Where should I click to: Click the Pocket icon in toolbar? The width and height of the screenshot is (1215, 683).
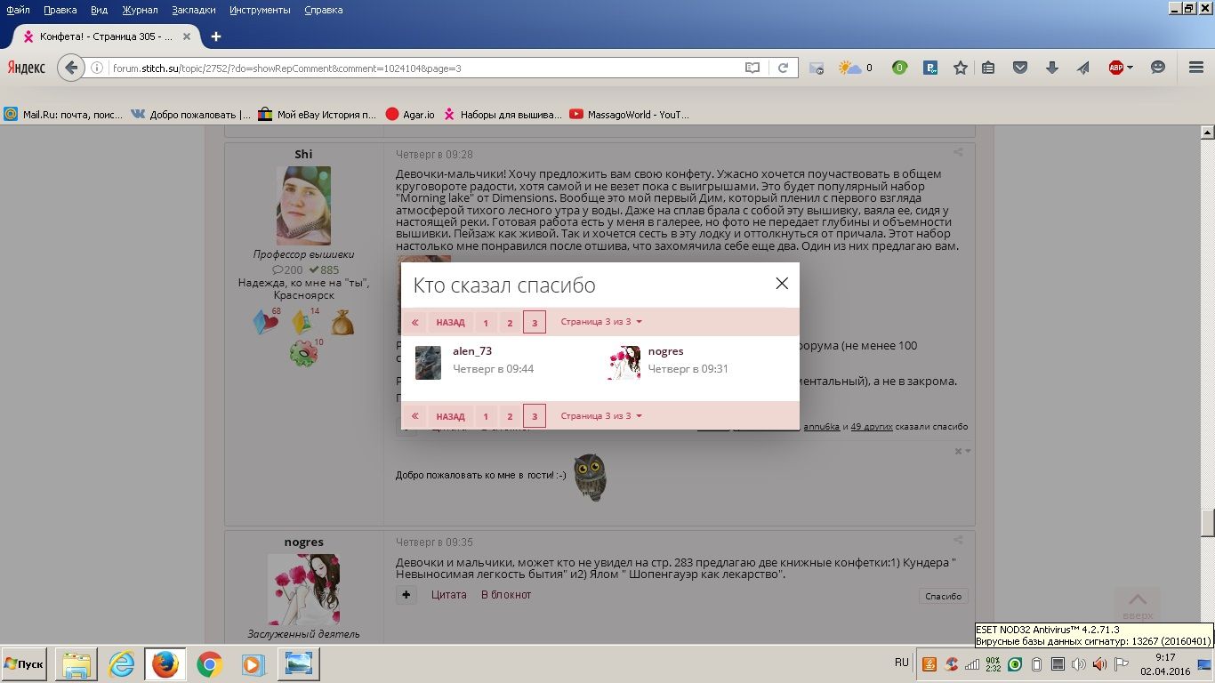tap(1020, 68)
